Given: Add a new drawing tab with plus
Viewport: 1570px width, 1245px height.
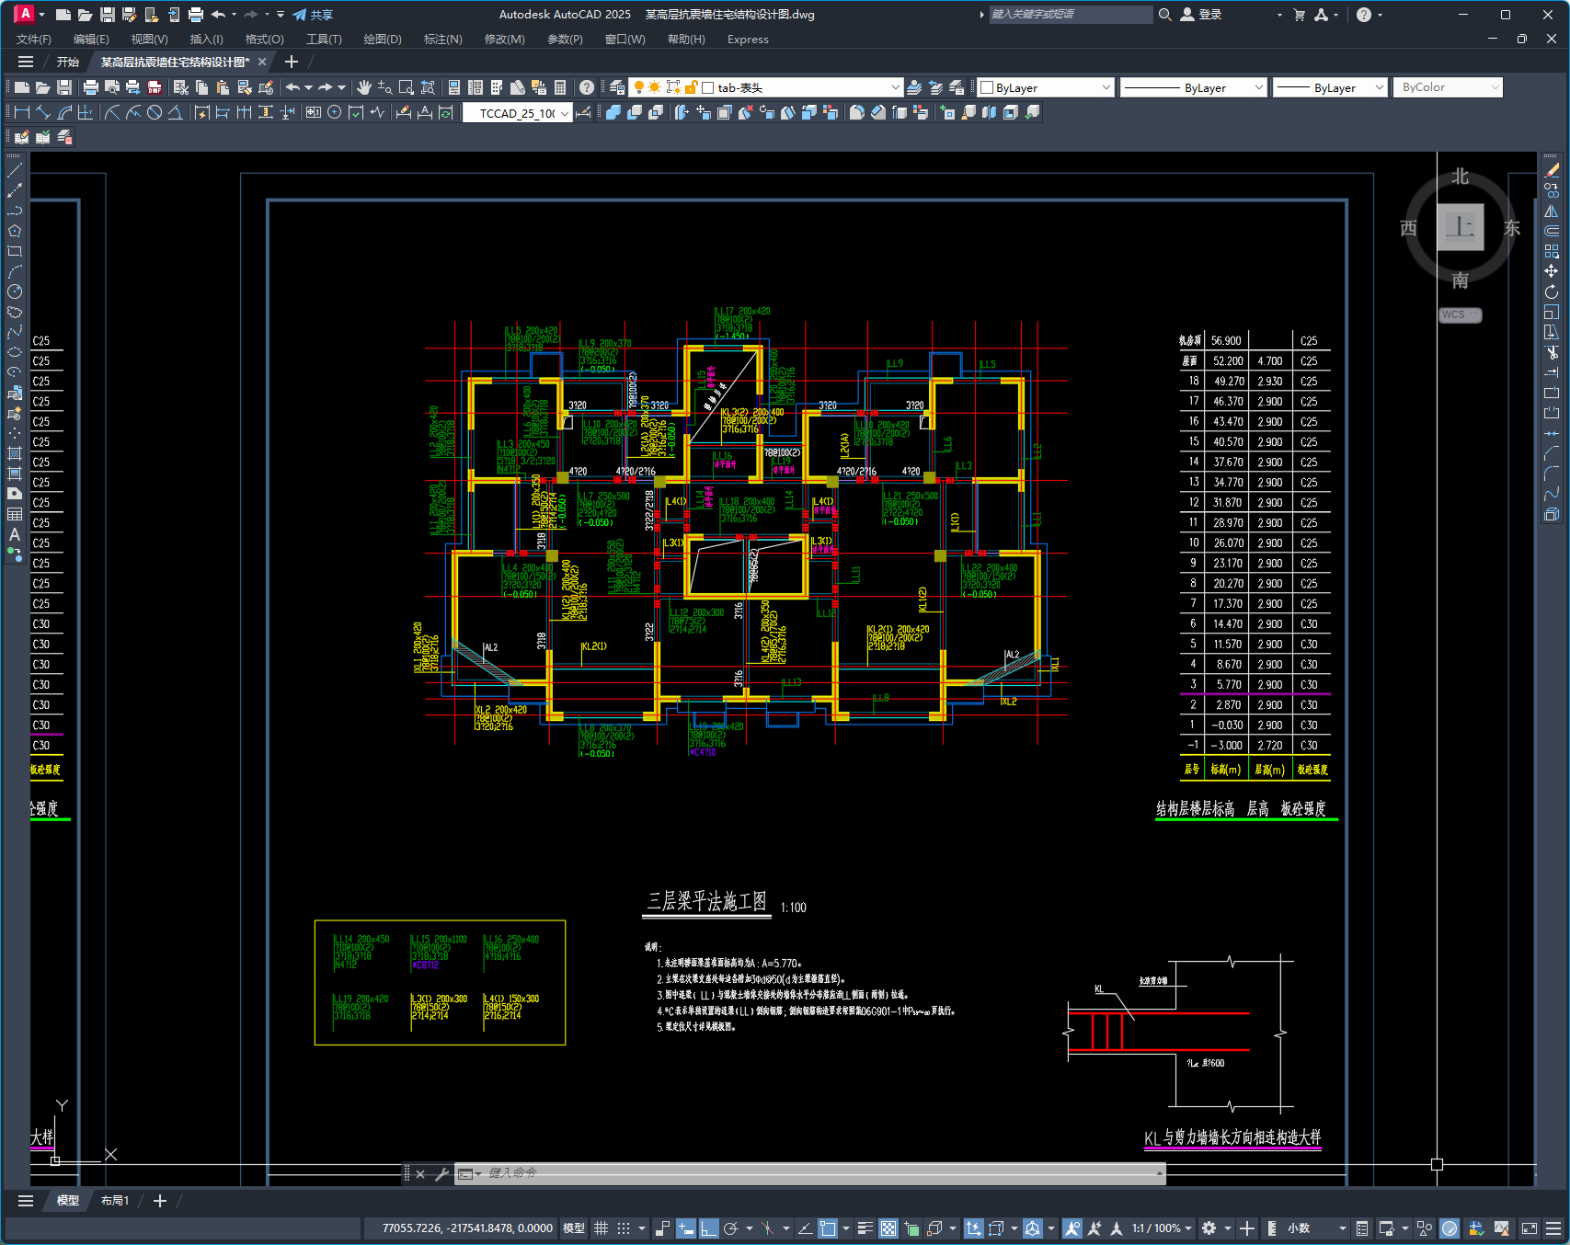Looking at the screenshot, I should pos(292,62).
